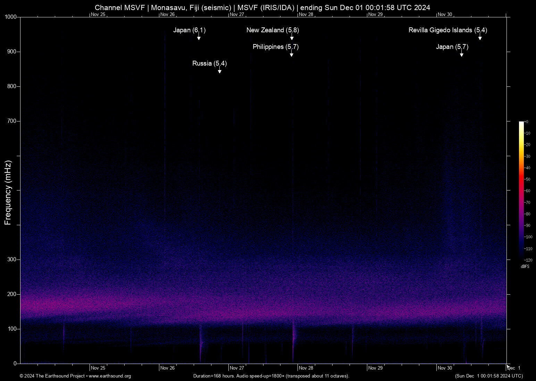Select the Philippines (5.7) earthquake label
The width and height of the screenshot is (536, 381).
point(276,47)
